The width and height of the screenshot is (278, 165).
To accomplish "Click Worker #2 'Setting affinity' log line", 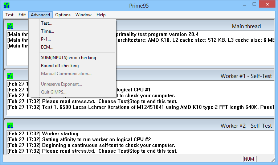I will click(x=79, y=139).
